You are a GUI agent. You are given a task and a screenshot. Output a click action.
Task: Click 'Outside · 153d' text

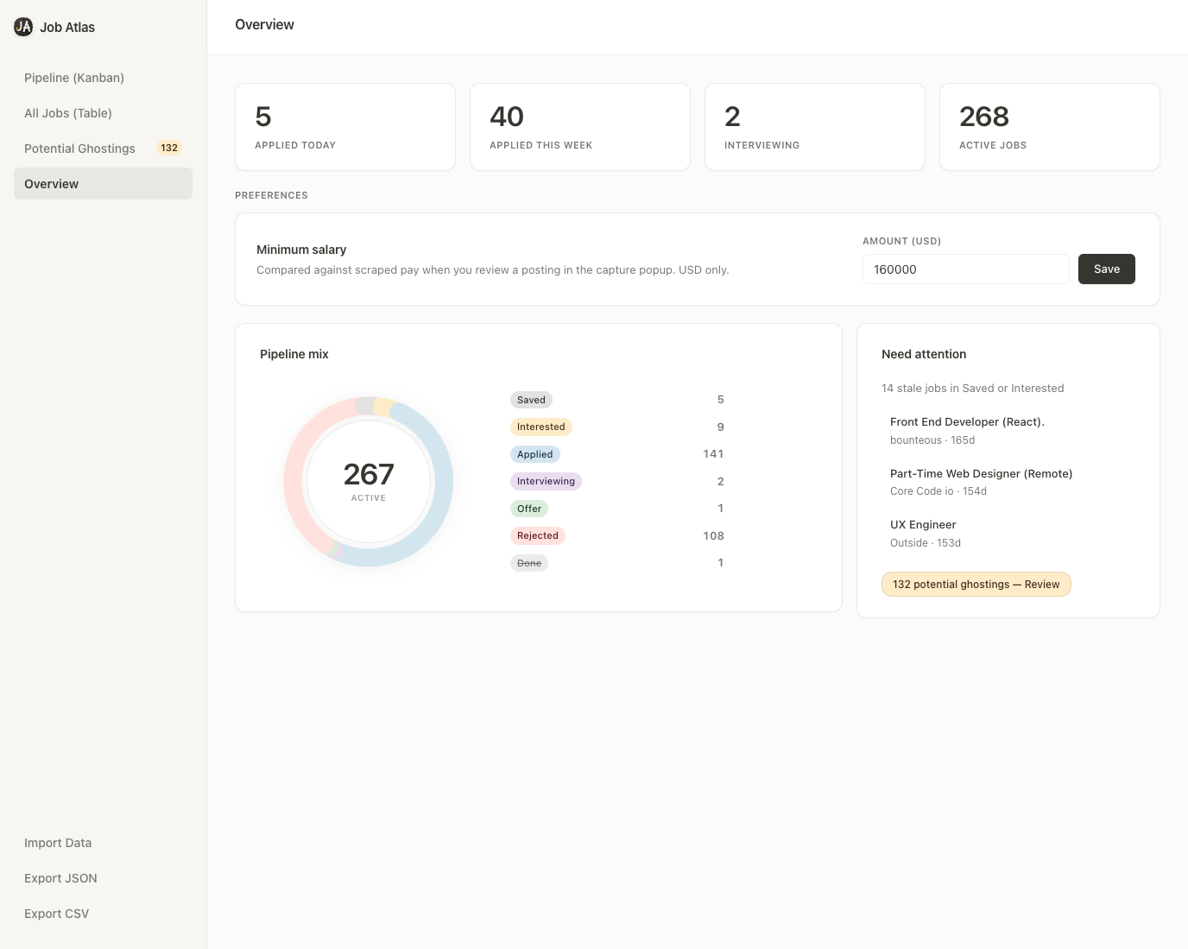point(926,543)
